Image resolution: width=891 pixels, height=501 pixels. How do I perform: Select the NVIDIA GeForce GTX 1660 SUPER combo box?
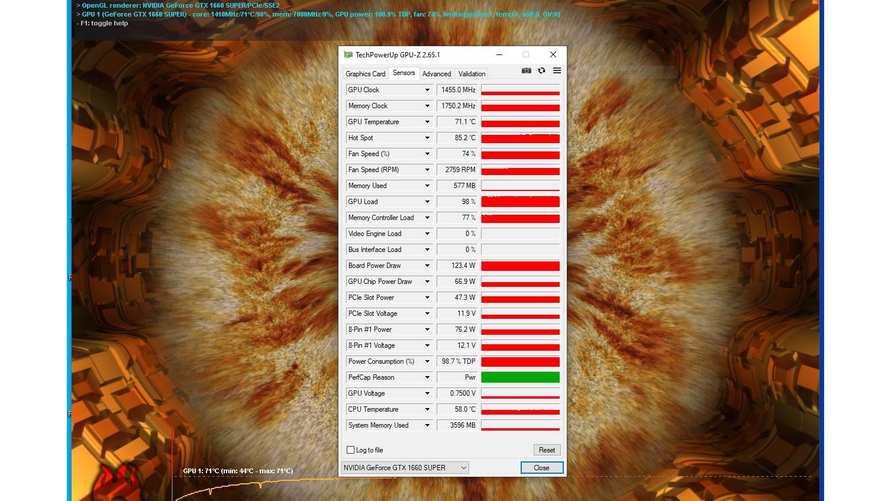(x=405, y=468)
